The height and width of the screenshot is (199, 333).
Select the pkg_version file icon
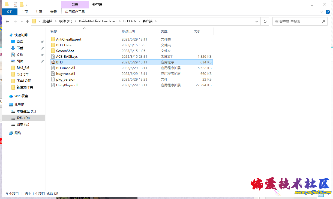click(x=53, y=79)
